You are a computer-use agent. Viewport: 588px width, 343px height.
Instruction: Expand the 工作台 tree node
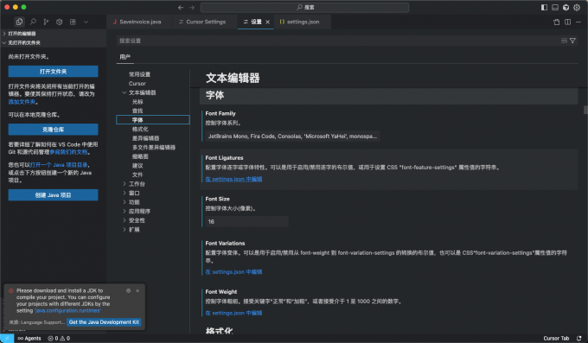click(x=125, y=184)
